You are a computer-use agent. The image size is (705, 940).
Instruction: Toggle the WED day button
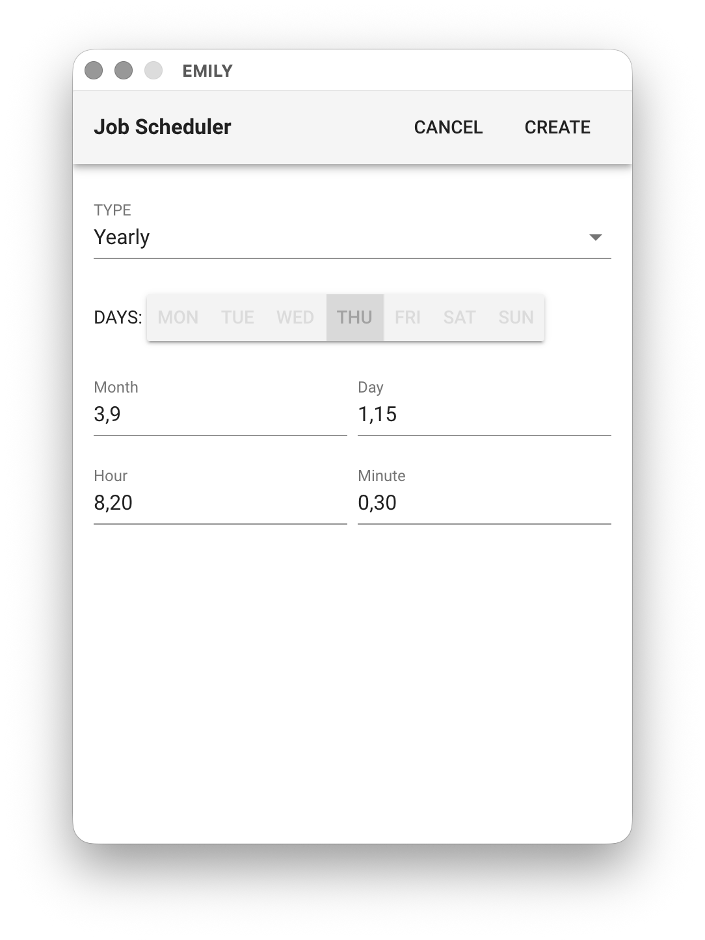tap(295, 318)
